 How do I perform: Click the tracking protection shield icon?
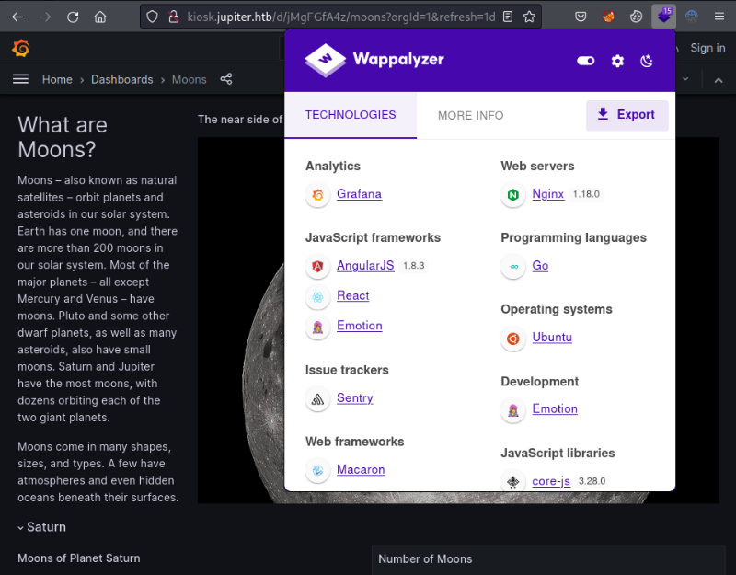click(x=152, y=17)
